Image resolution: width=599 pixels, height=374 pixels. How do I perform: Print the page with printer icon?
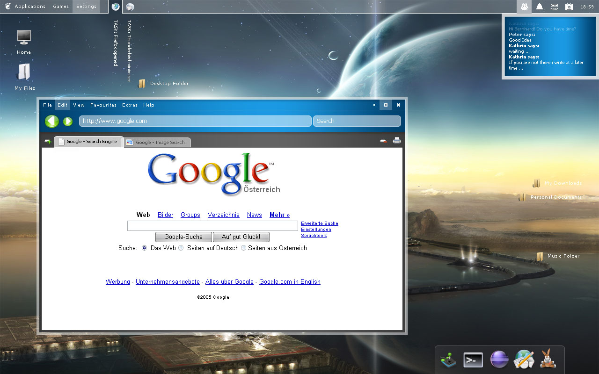tap(397, 140)
